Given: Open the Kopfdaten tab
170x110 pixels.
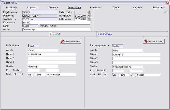Looking at the screenshot, I should pyautogui.click(x=32, y=8).
